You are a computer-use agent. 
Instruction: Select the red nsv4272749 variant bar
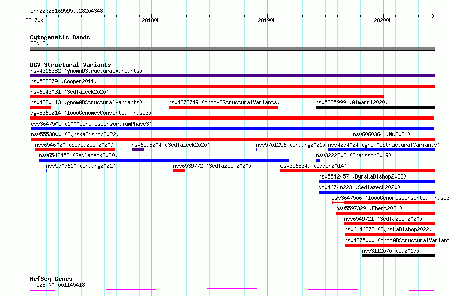click(223, 107)
